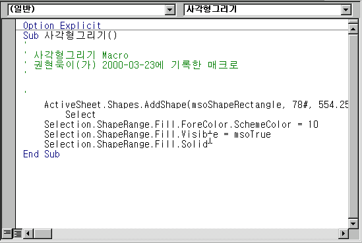This screenshot has height=243, width=362.
Task: Click the 'Sub 사각형그리기()' line
Action: click(x=70, y=36)
